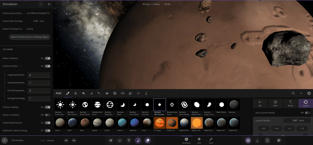Screen dimensions: 313x145
Task: Collapse the Collision Friction section
Action: 20,66
